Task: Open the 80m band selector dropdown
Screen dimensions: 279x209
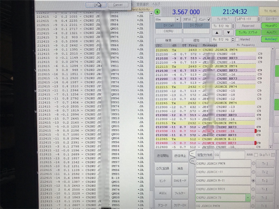Action: [178, 19]
